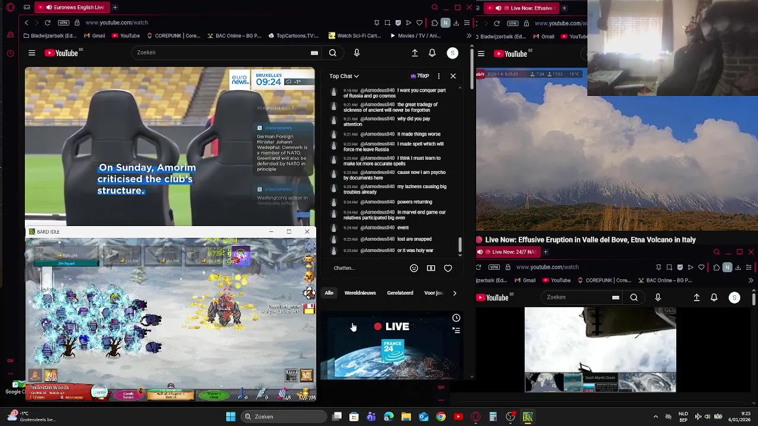Start voice search in NASA window
Image resolution: width=758 pixels, height=426 pixels.
(x=658, y=298)
